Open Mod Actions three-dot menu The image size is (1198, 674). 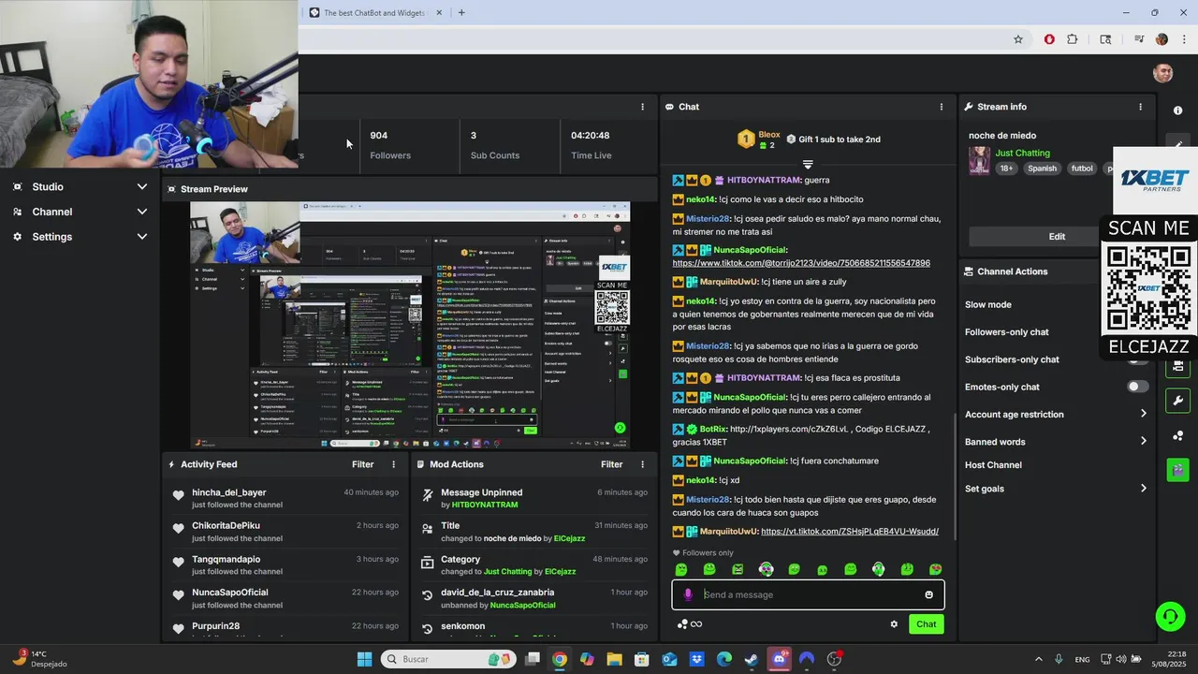tap(642, 464)
